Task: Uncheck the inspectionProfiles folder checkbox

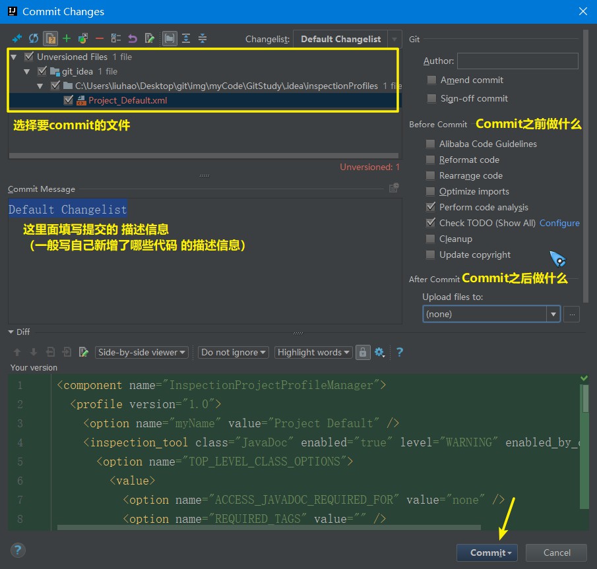Action: coord(55,86)
